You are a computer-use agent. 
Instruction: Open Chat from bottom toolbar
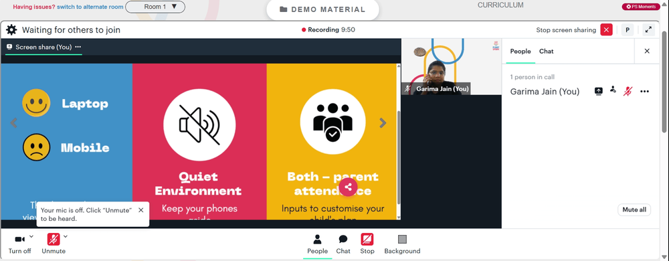[343, 244]
